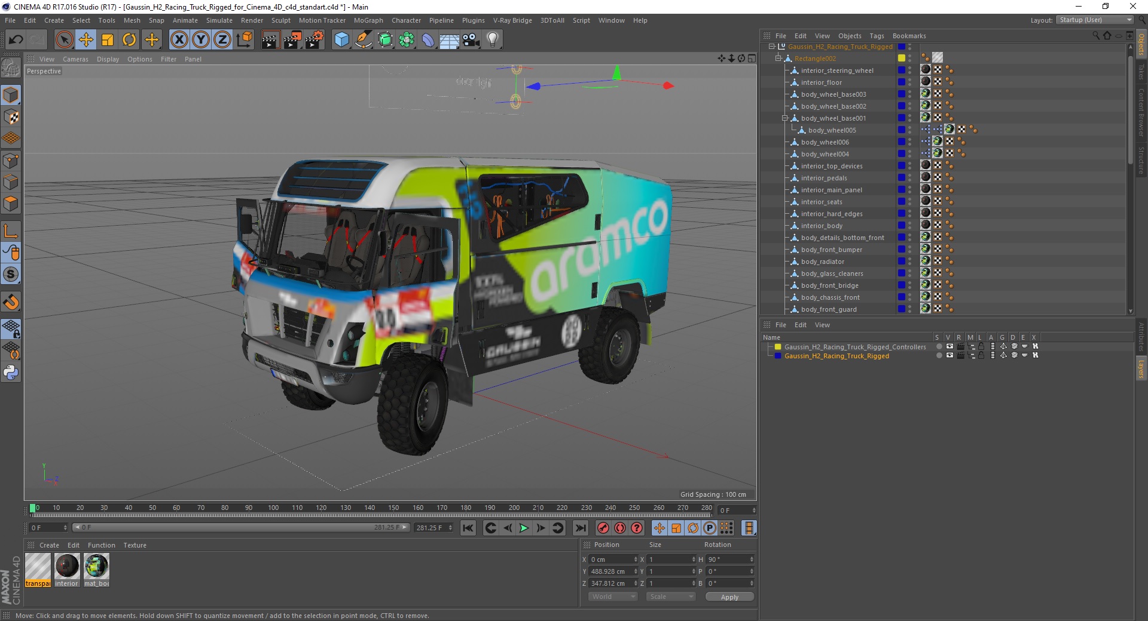Open the Simulate menu
Viewport: 1148px width, 621px height.
(x=219, y=20)
